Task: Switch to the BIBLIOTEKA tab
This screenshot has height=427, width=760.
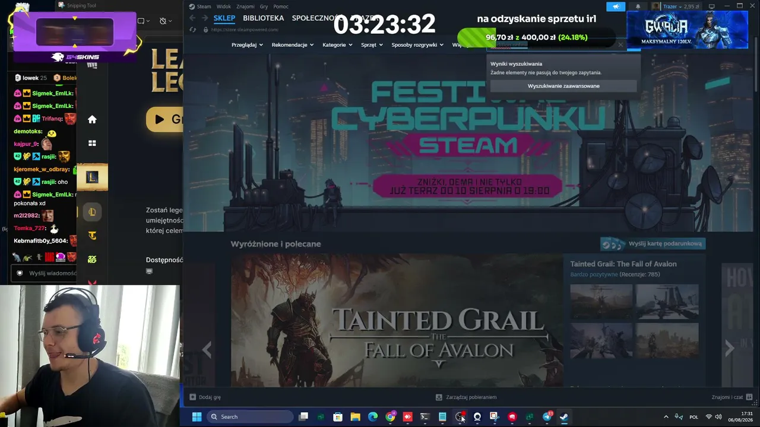Action: (264, 18)
